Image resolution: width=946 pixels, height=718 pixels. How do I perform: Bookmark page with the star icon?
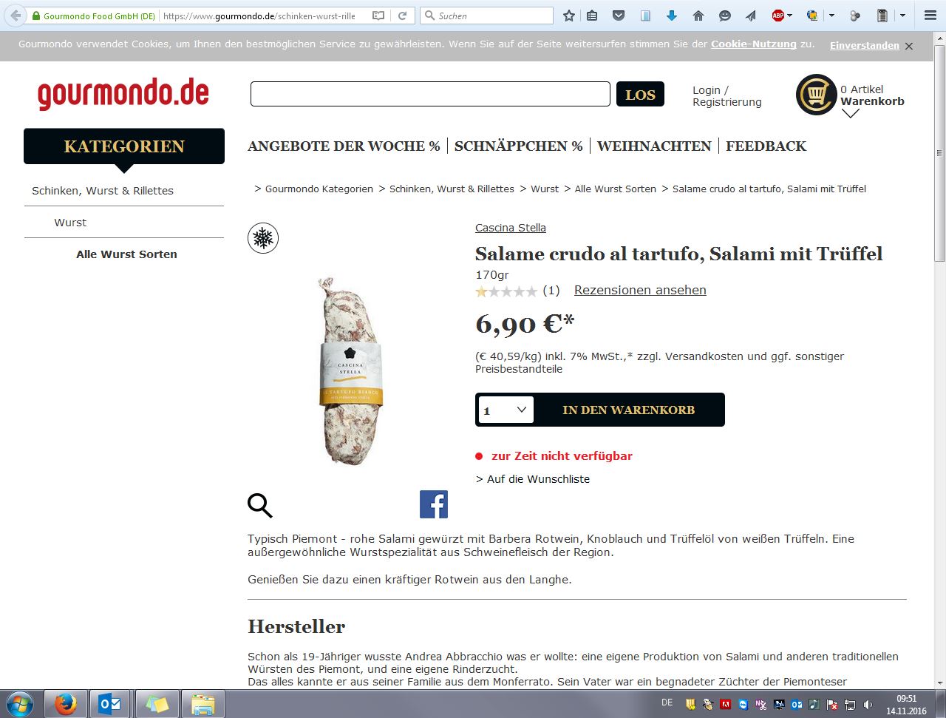pos(568,16)
